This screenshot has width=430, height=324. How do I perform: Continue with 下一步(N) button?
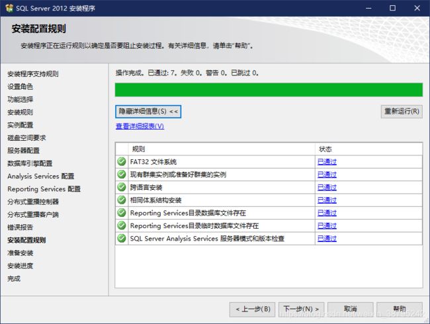pos(301,309)
